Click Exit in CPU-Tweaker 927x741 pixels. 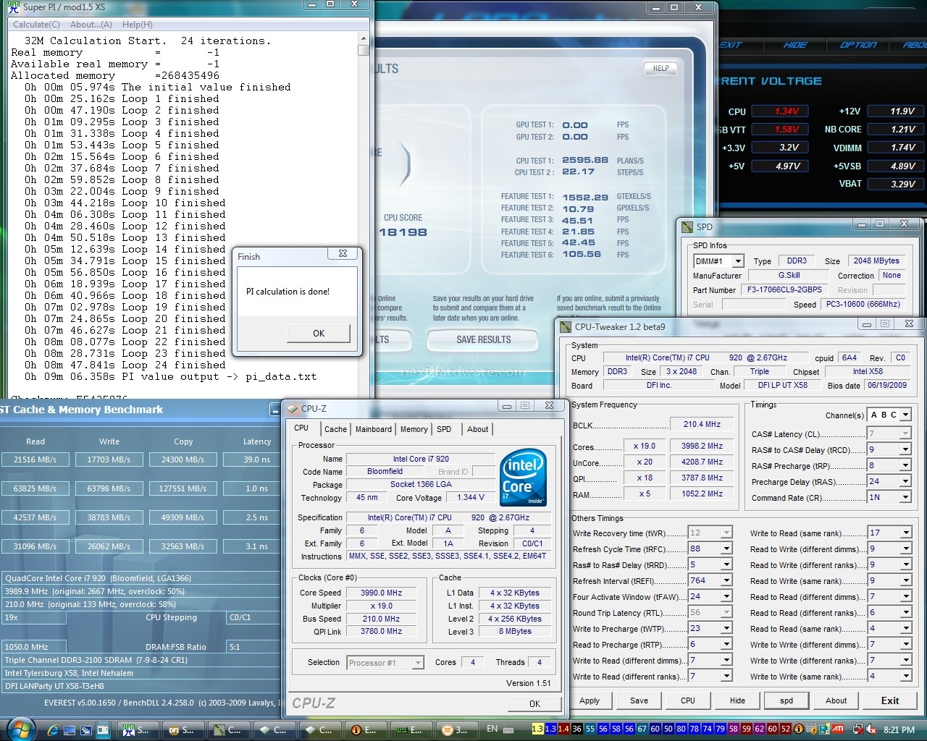tap(890, 700)
